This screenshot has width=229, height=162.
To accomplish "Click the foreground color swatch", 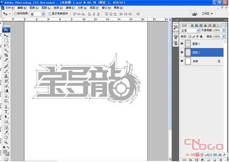I will (x=5, y=152).
